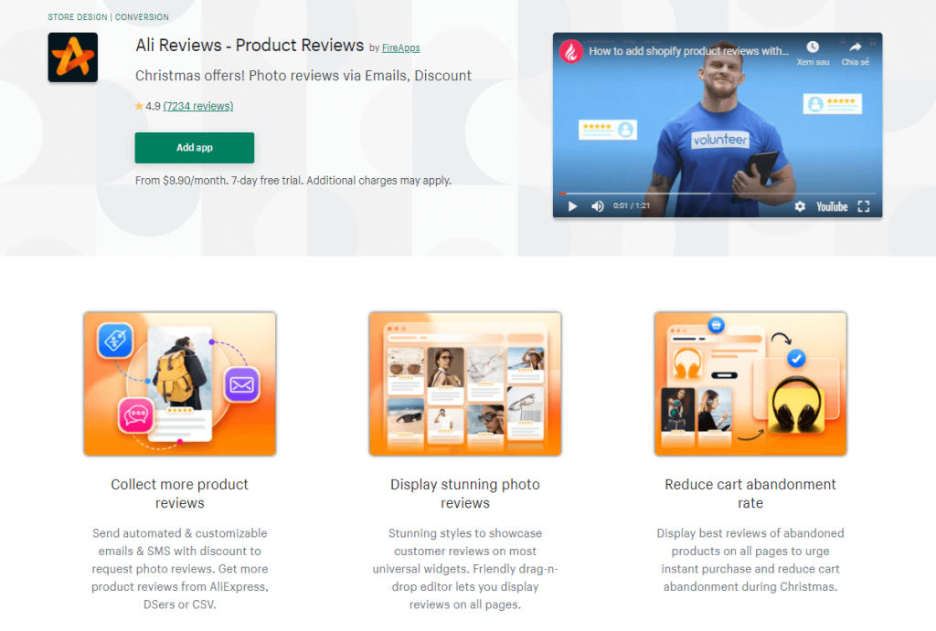
Task: Open video on YouTube logo
Action: 832,206
